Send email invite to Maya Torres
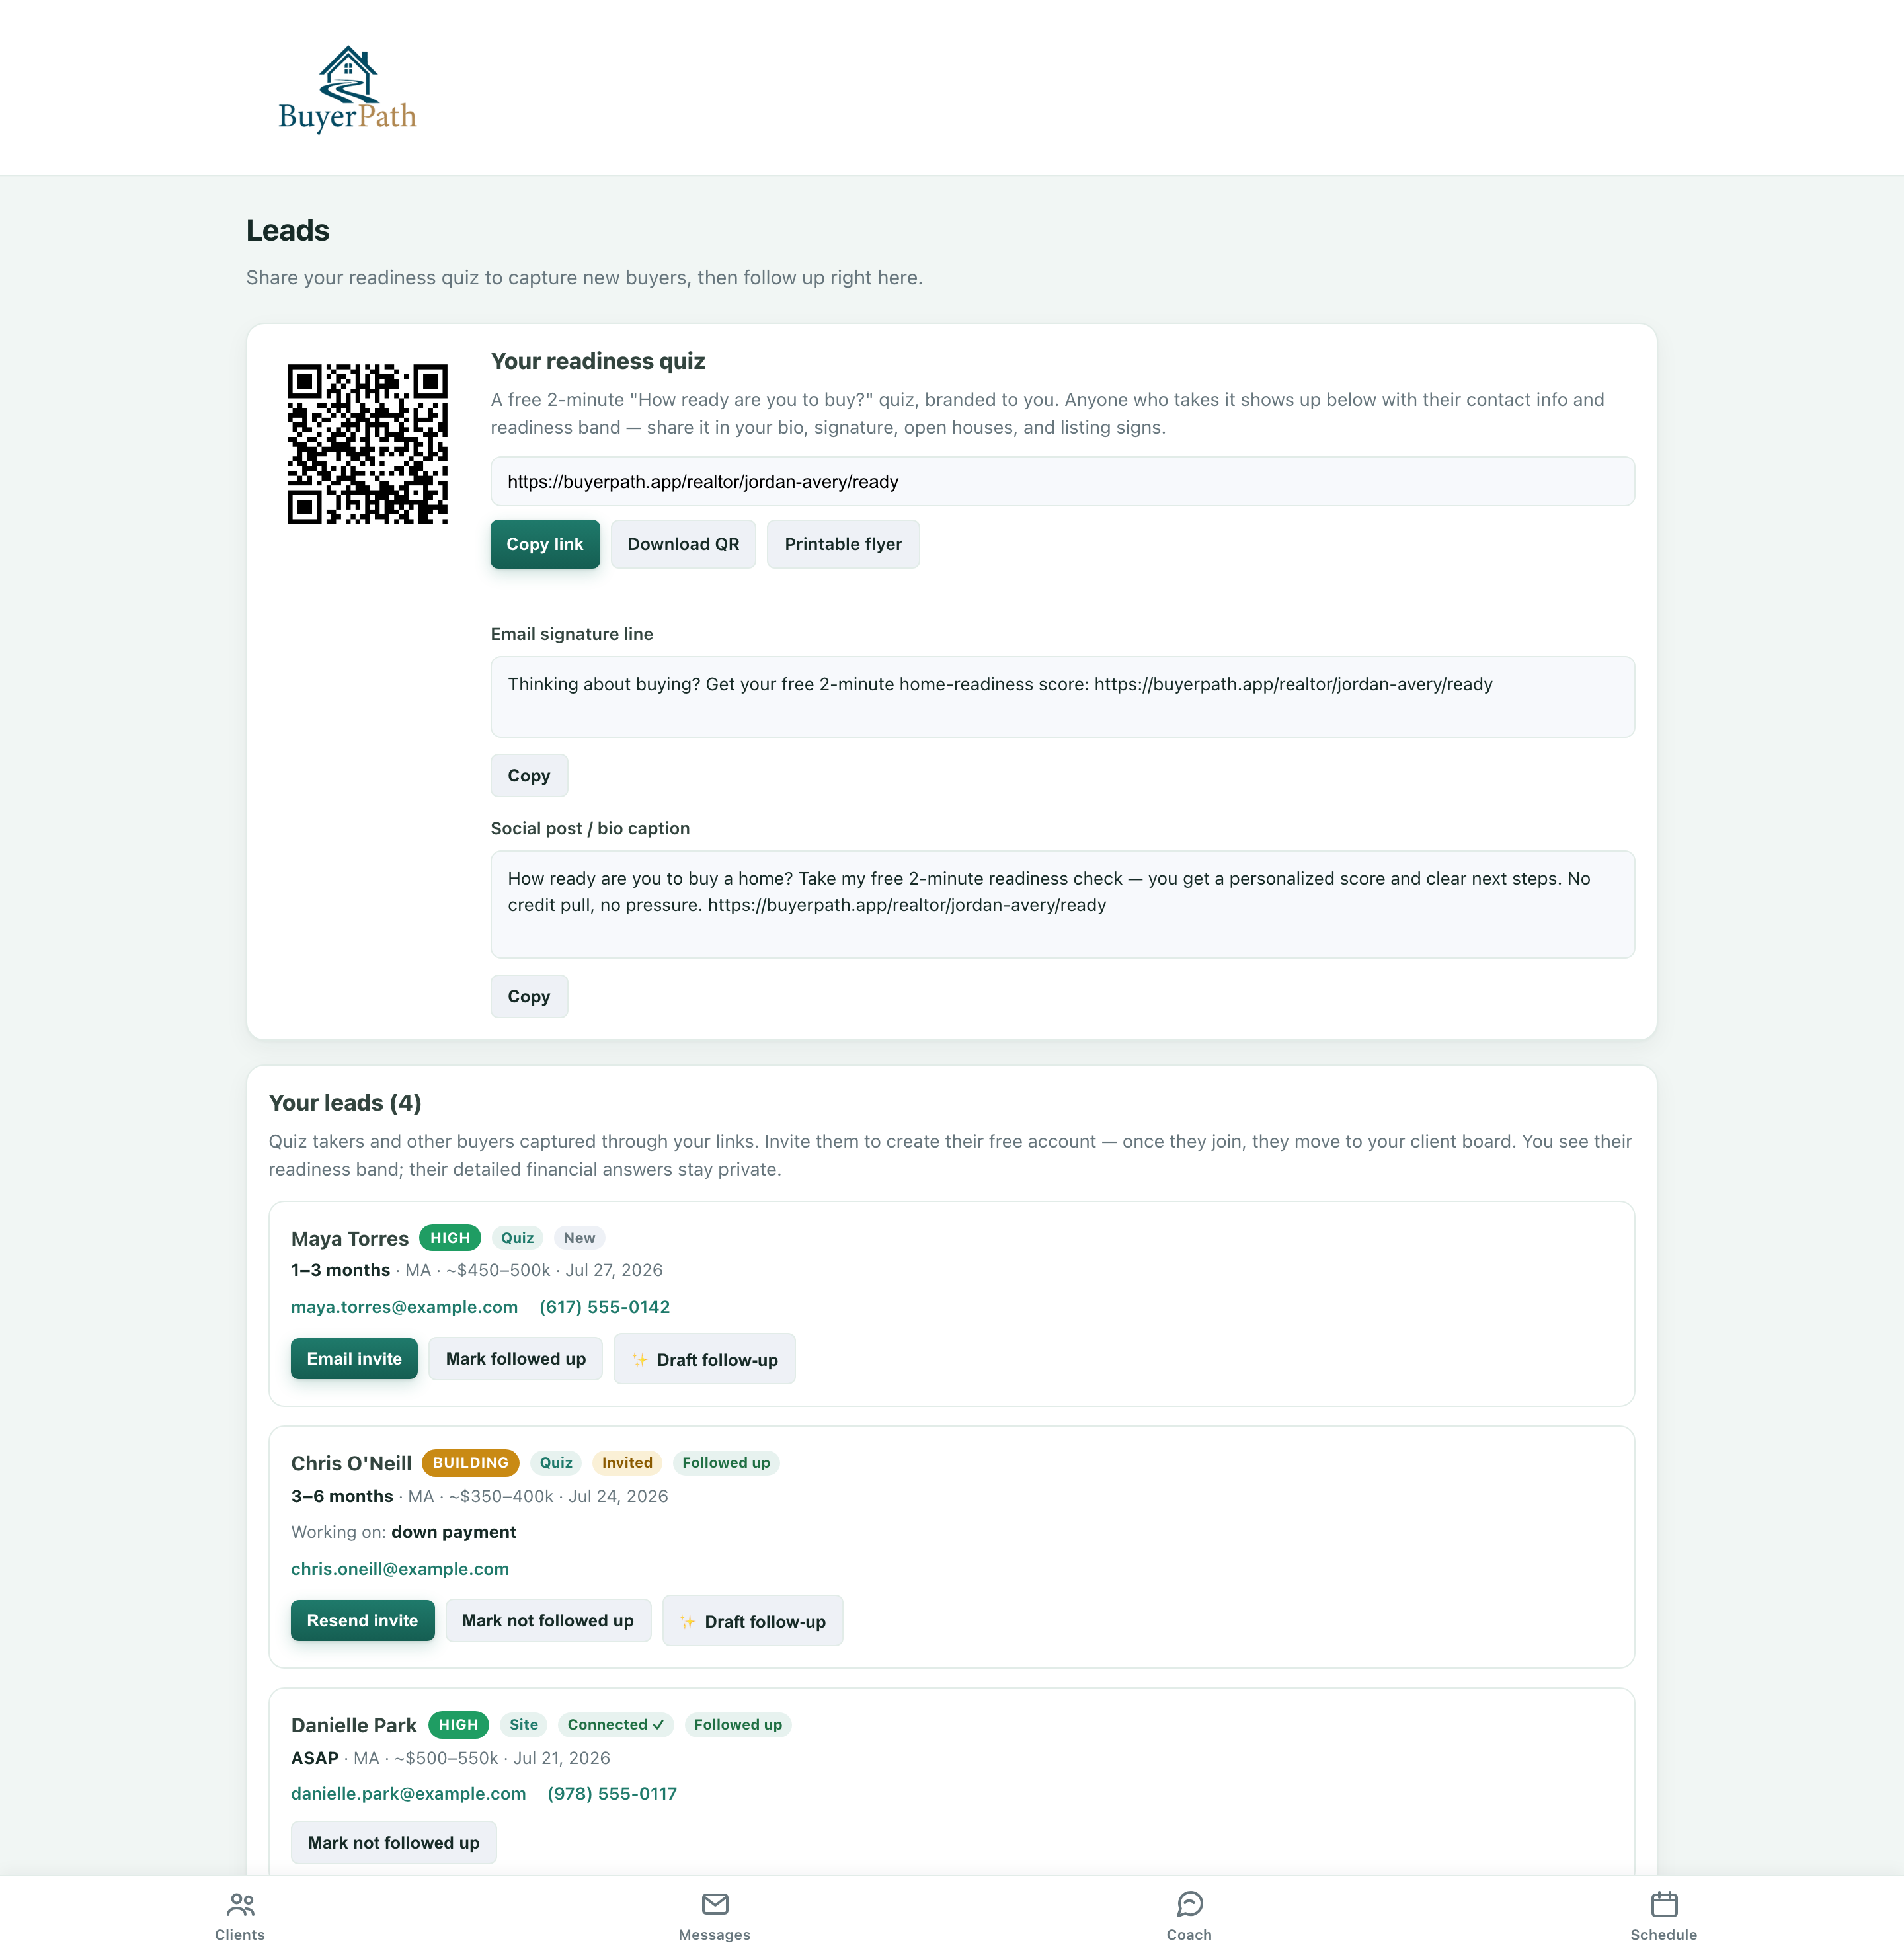Image resolution: width=1904 pixels, height=1957 pixels. [x=354, y=1359]
